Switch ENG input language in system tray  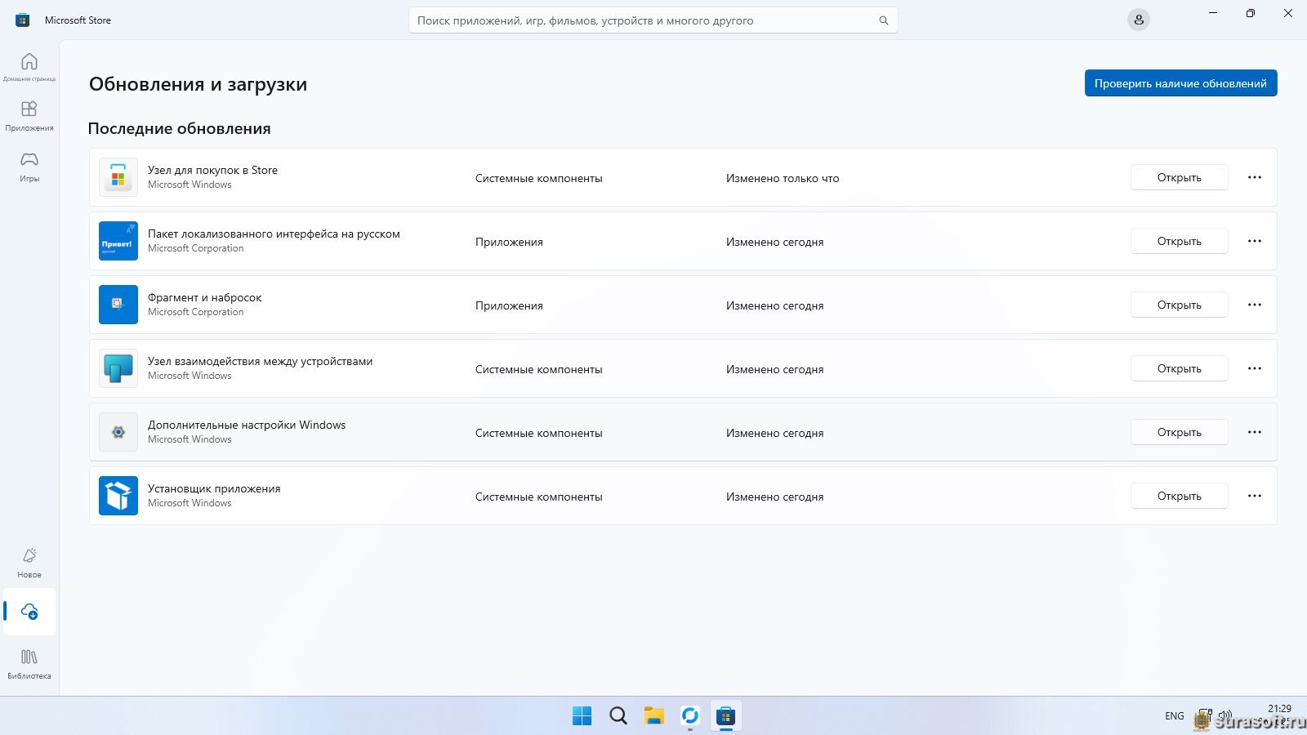pyautogui.click(x=1174, y=716)
